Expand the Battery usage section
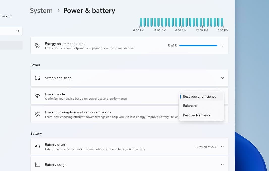The image size is (269, 171). click(222, 165)
